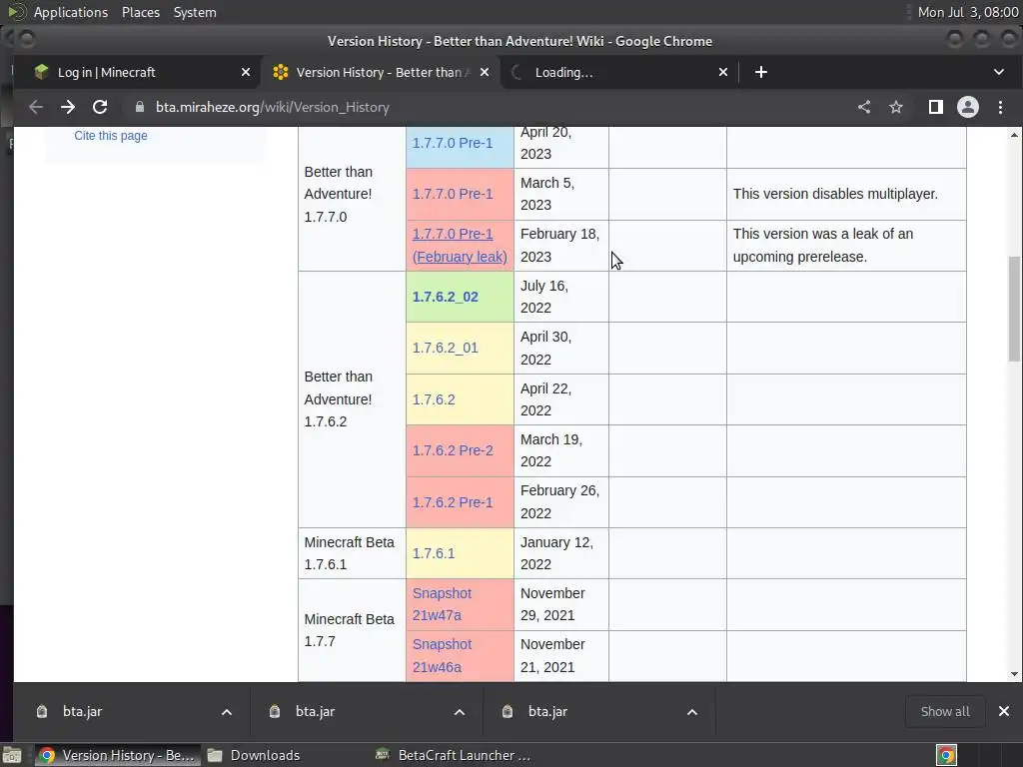Open the Applications menu
Viewport: 1023px width, 767px height.
coord(71,12)
